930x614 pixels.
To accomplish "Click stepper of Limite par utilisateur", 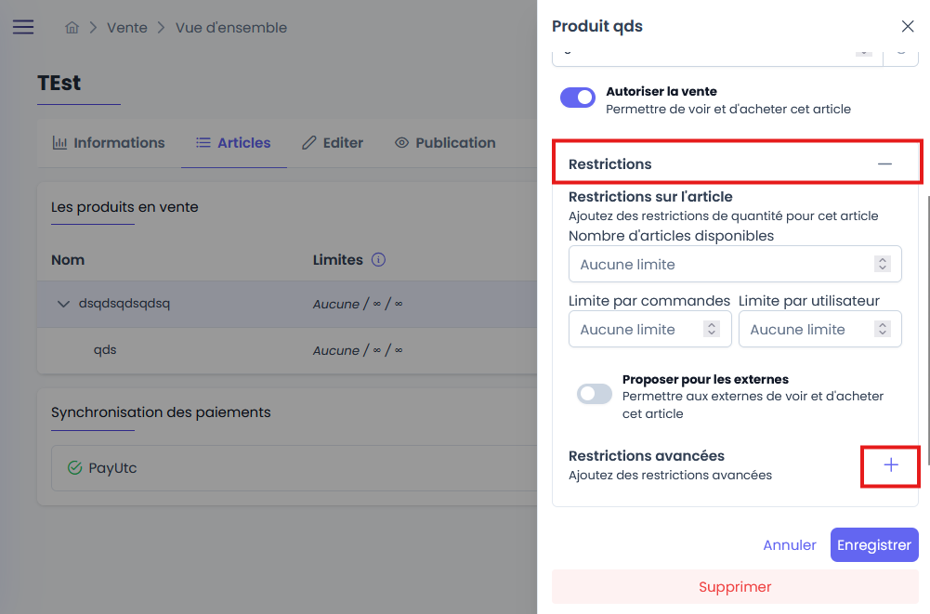I will click(x=882, y=329).
